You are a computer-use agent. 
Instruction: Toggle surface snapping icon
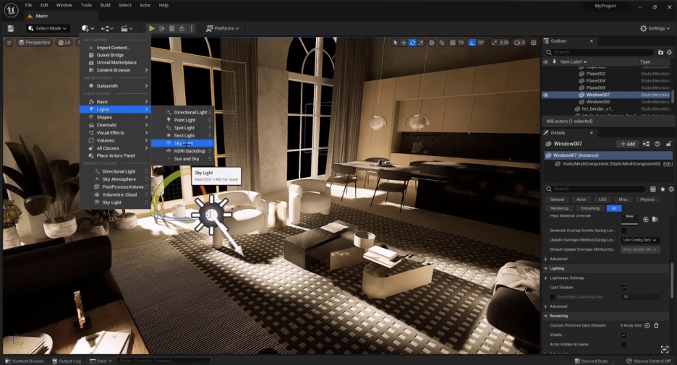pos(442,42)
